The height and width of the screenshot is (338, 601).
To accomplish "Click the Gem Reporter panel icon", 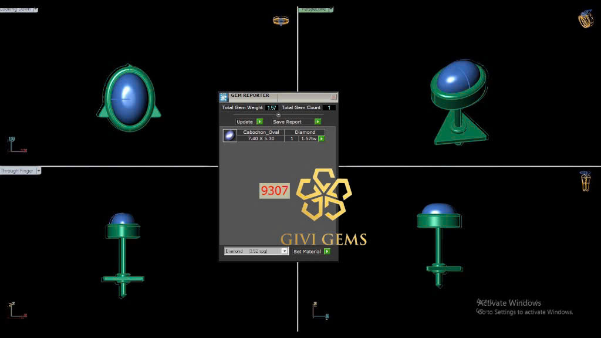I will [x=224, y=97].
